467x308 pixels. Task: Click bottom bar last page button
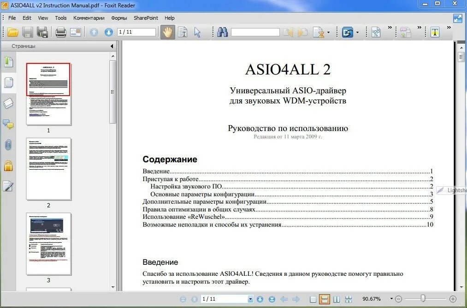272,299
